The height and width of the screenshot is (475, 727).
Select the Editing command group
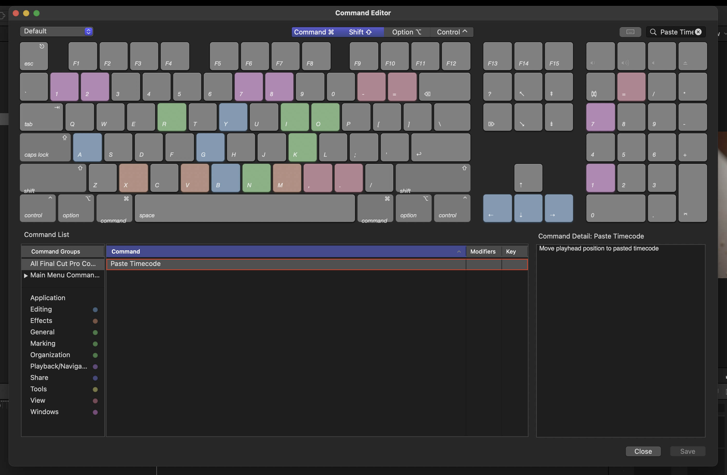coord(41,309)
